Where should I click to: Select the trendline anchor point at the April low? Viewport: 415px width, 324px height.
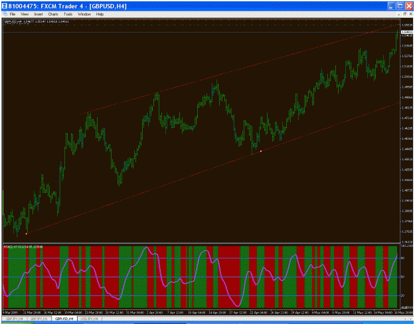(261, 151)
